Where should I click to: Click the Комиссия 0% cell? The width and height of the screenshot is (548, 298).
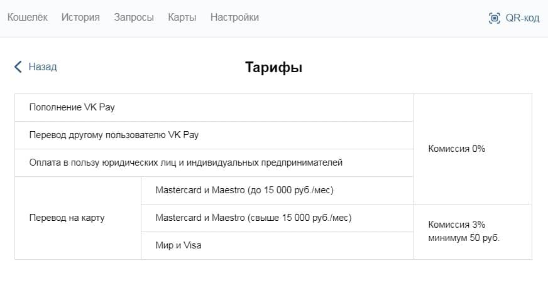(x=473, y=149)
